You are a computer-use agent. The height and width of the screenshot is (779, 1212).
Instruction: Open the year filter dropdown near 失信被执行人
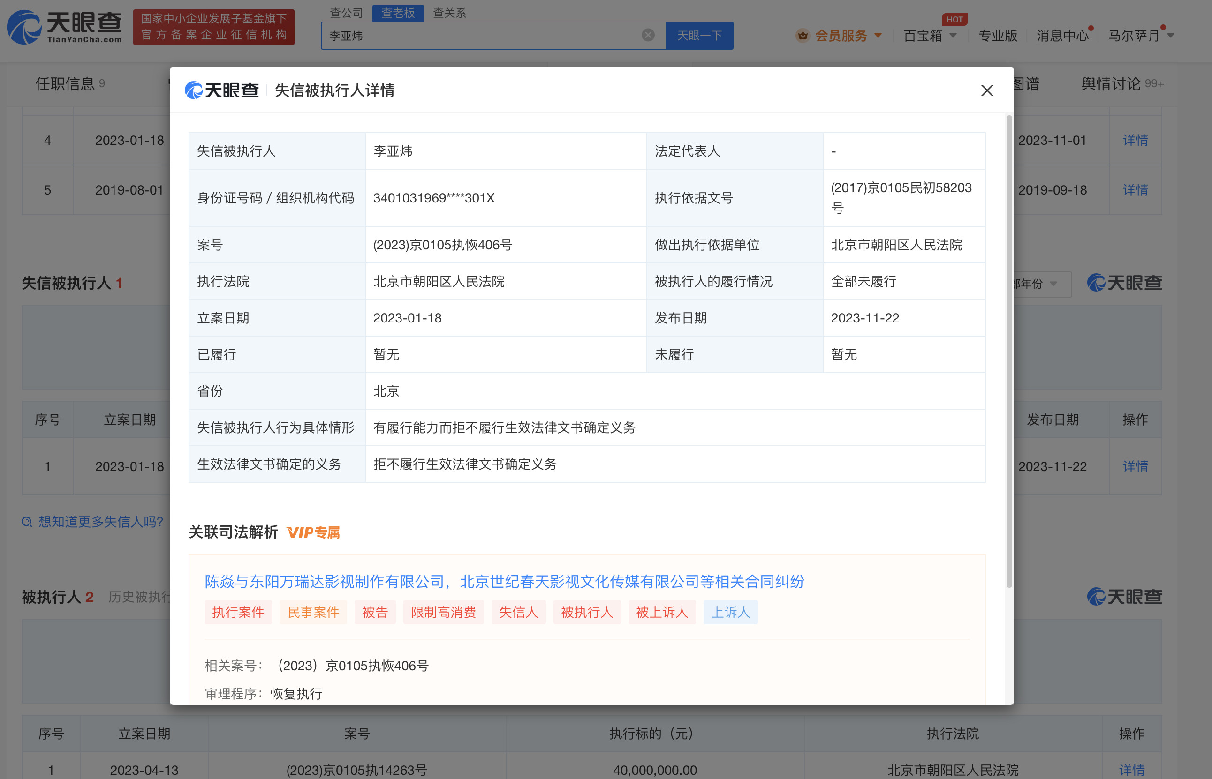(x=1032, y=285)
